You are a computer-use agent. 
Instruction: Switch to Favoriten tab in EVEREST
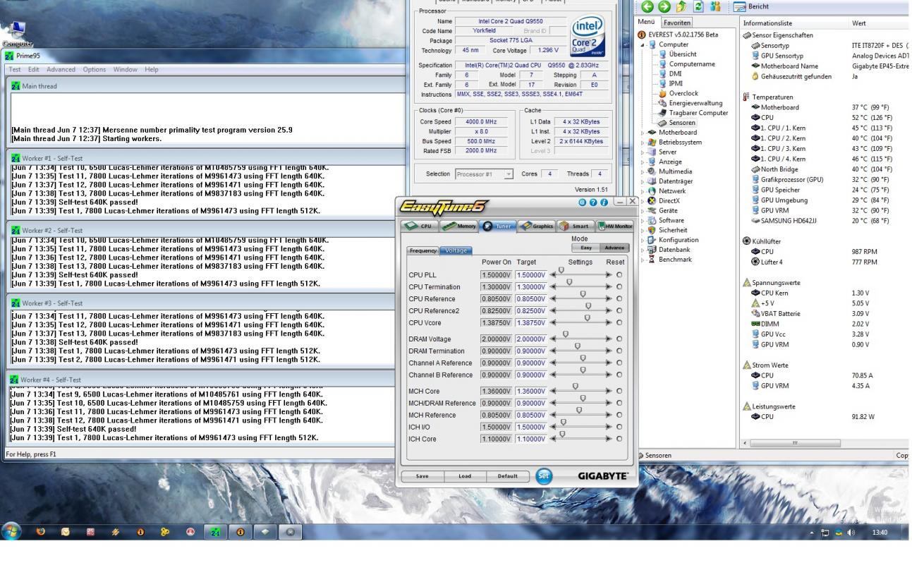point(678,23)
